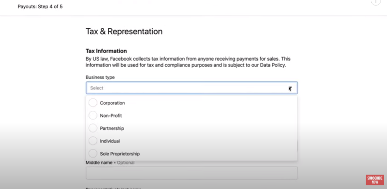The image size is (387, 189).
Task: Select the Sole Proprietorship radio button
Action: (93, 153)
